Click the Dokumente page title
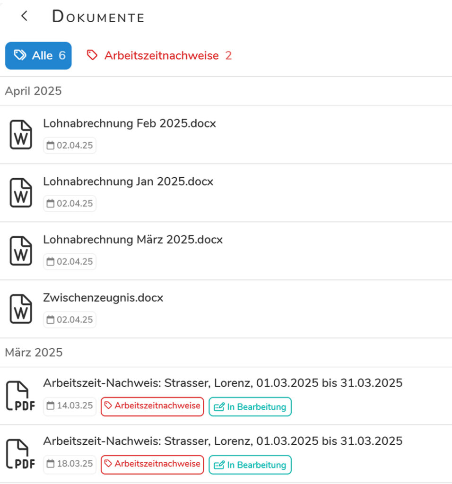452x484 pixels. point(98,17)
